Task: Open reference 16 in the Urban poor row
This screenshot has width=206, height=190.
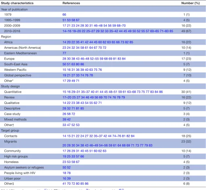Action: (x=64, y=178)
